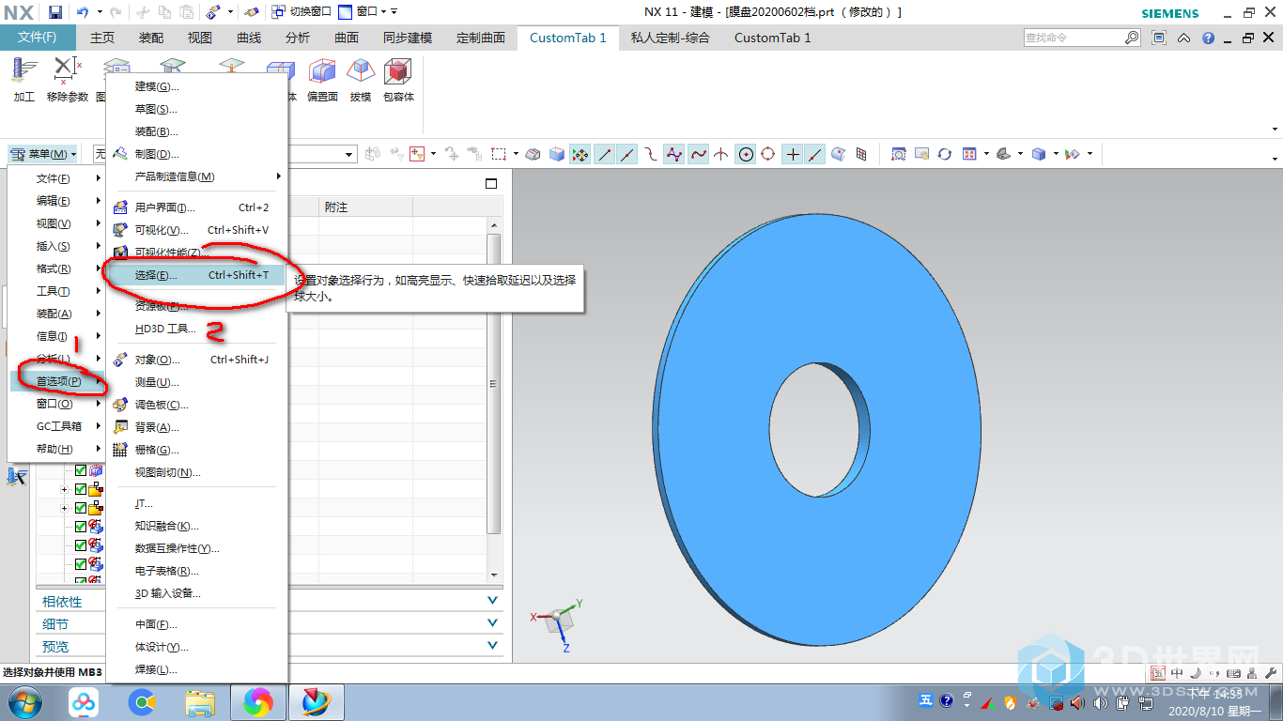The width and height of the screenshot is (1283, 721).
Task: Open File Explorer from the taskbar
Action: pyautogui.click(x=200, y=702)
